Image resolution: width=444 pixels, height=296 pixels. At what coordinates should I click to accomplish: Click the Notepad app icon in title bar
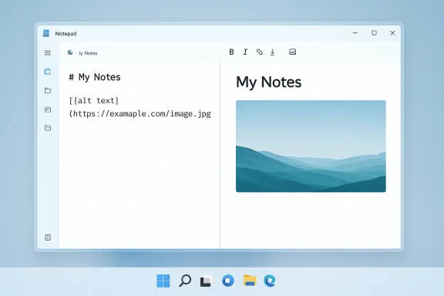(x=46, y=33)
